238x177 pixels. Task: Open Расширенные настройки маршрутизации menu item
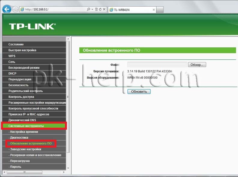(x=34, y=103)
